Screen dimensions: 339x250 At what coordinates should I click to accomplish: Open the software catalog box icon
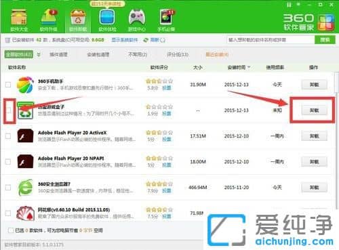[19, 17]
